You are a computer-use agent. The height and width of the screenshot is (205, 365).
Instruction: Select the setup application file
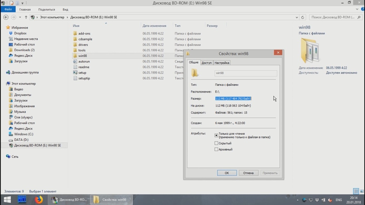(x=82, y=73)
